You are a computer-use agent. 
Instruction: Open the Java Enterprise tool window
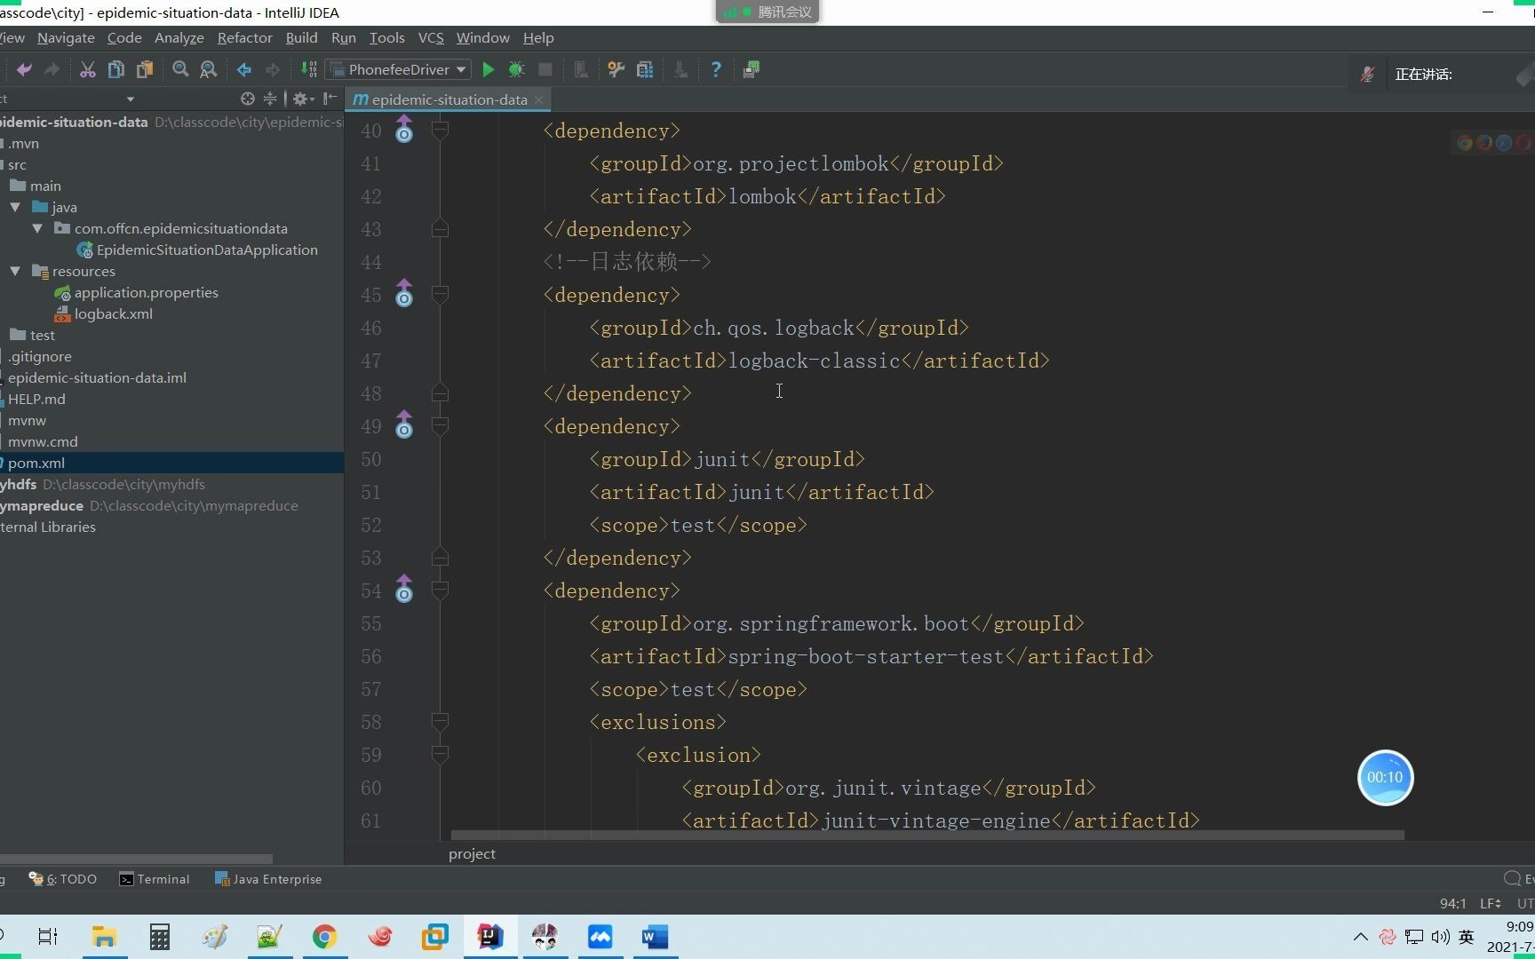(x=268, y=879)
